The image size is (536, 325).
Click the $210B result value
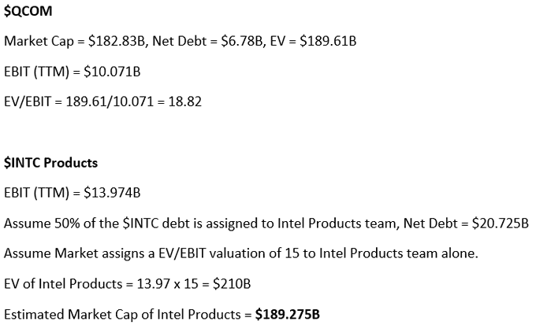(x=232, y=284)
